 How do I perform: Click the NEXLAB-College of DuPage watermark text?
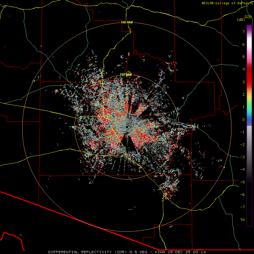pyautogui.click(x=227, y=3)
